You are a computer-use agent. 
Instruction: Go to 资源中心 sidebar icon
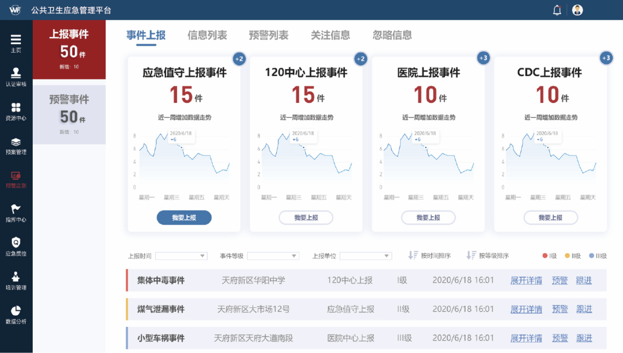16,109
